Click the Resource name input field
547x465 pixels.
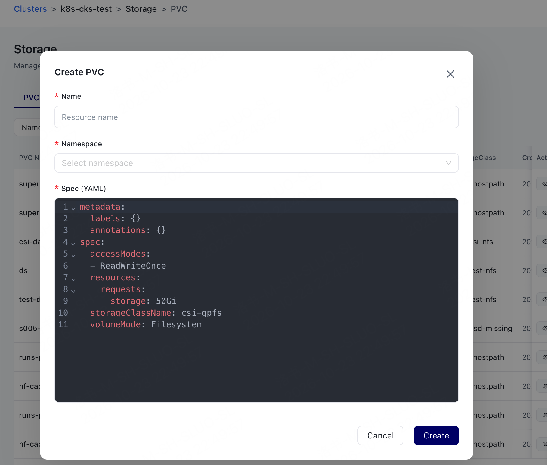[256, 117]
